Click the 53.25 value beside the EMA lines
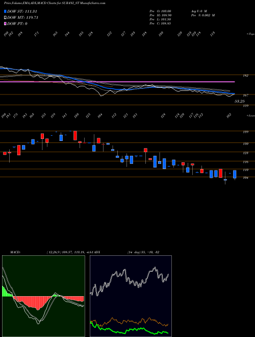Viewport: 255px width, 337px height. point(239,101)
